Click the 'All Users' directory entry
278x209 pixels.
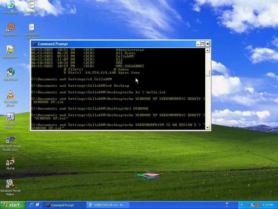point(125,53)
